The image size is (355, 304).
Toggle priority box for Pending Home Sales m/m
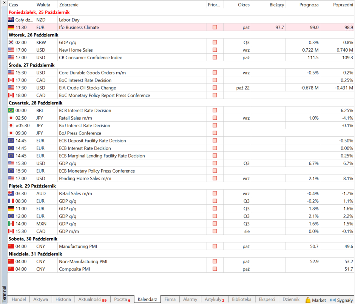215,178
